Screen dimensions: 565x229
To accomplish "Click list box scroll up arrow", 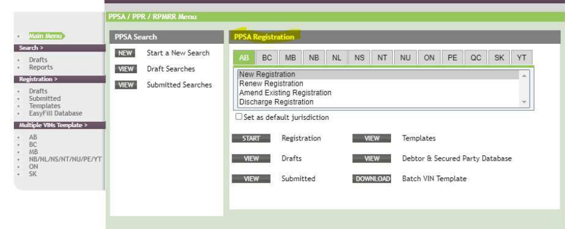I will tap(524, 76).
